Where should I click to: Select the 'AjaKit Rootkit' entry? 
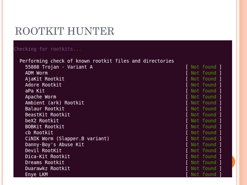tap(45, 79)
